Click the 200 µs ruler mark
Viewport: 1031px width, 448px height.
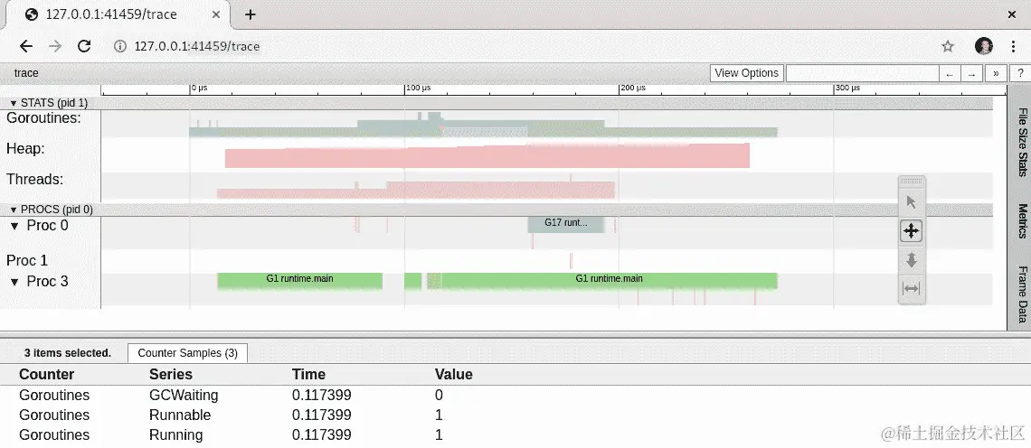pos(632,88)
